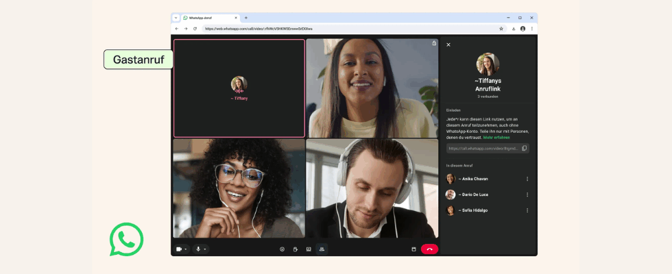Go forward in the browser
672x274 pixels.
coord(186,29)
